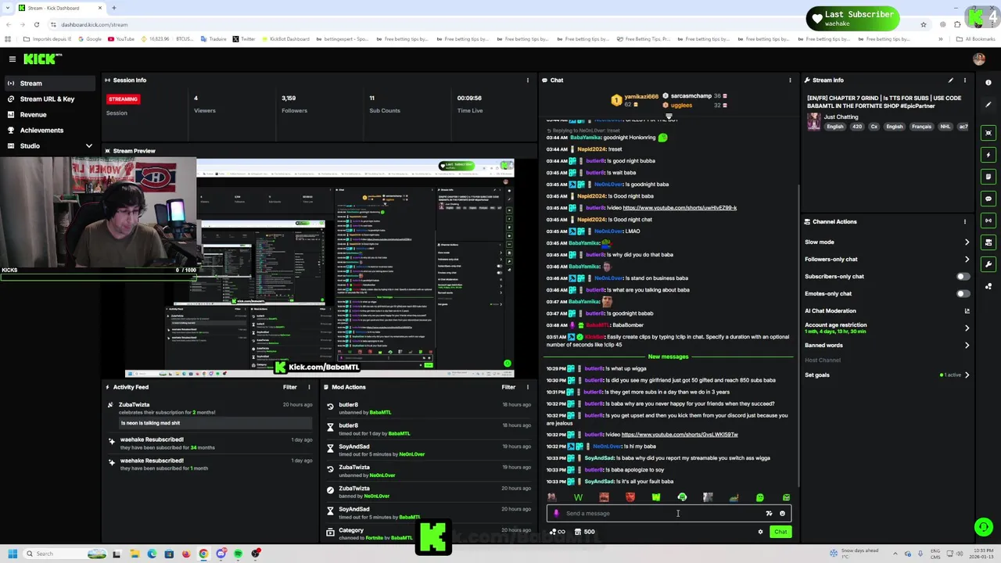Open Firefox from the taskbar
The image size is (1001, 563).
[x=186, y=554]
